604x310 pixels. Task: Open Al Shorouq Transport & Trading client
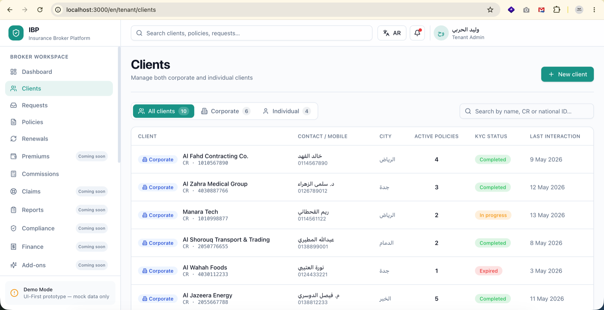tap(226, 240)
